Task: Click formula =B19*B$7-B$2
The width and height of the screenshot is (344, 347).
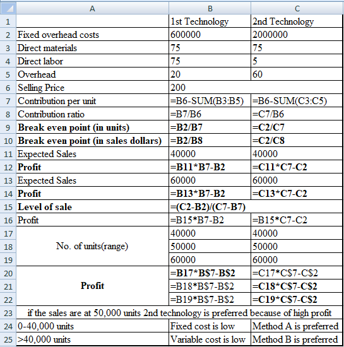Action: pyautogui.click(x=210, y=300)
